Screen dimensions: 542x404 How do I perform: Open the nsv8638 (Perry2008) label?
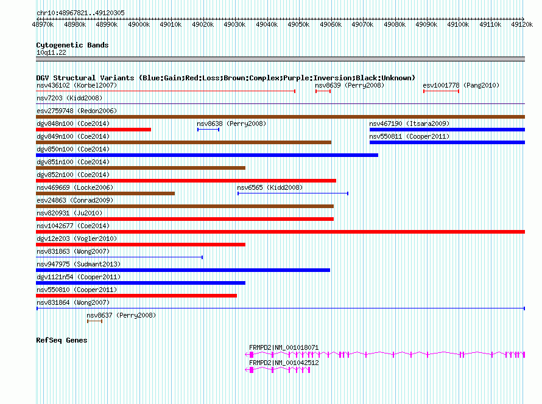coord(231,124)
